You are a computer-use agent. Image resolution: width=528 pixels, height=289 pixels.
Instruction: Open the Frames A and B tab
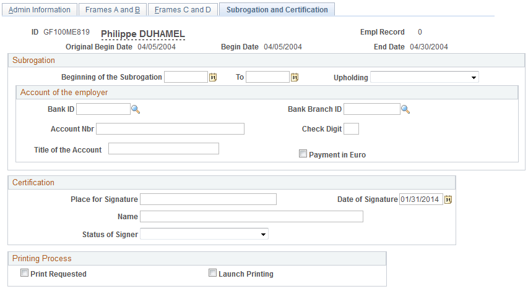pyautogui.click(x=113, y=10)
